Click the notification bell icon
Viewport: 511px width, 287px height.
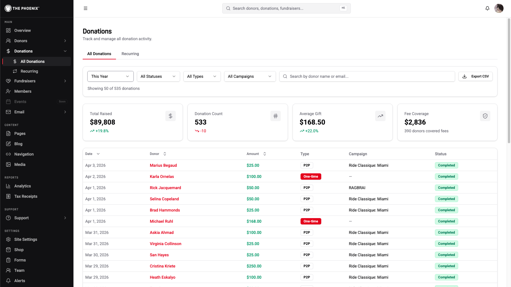[x=487, y=8]
